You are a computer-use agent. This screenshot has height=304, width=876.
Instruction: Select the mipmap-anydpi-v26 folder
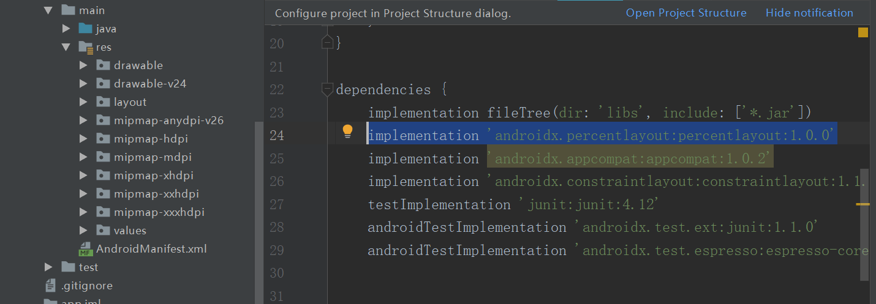pos(168,120)
